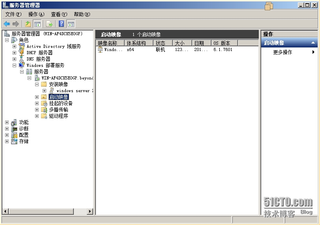Click the 启动映像 folder icon
This screenshot has width=320, height=225.
(44, 97)
